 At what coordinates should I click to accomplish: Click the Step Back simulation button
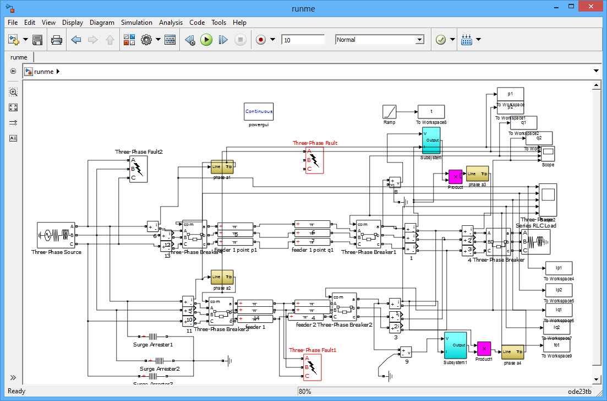point(190,40)
